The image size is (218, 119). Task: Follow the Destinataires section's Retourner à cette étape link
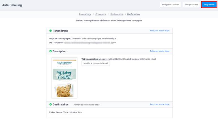160,104
